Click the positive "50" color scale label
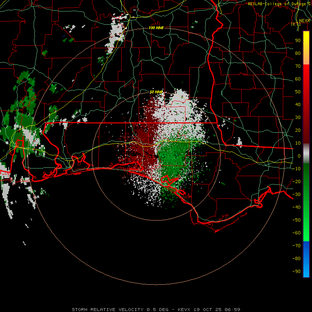The image size is (312, 312). tap(298, 92)
